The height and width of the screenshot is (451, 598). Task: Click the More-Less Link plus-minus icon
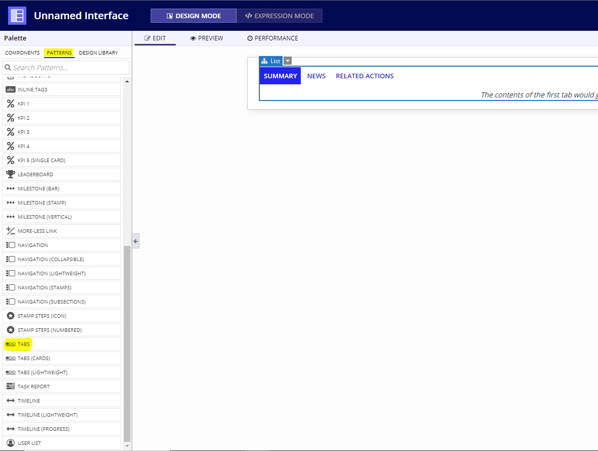point(11,231)
